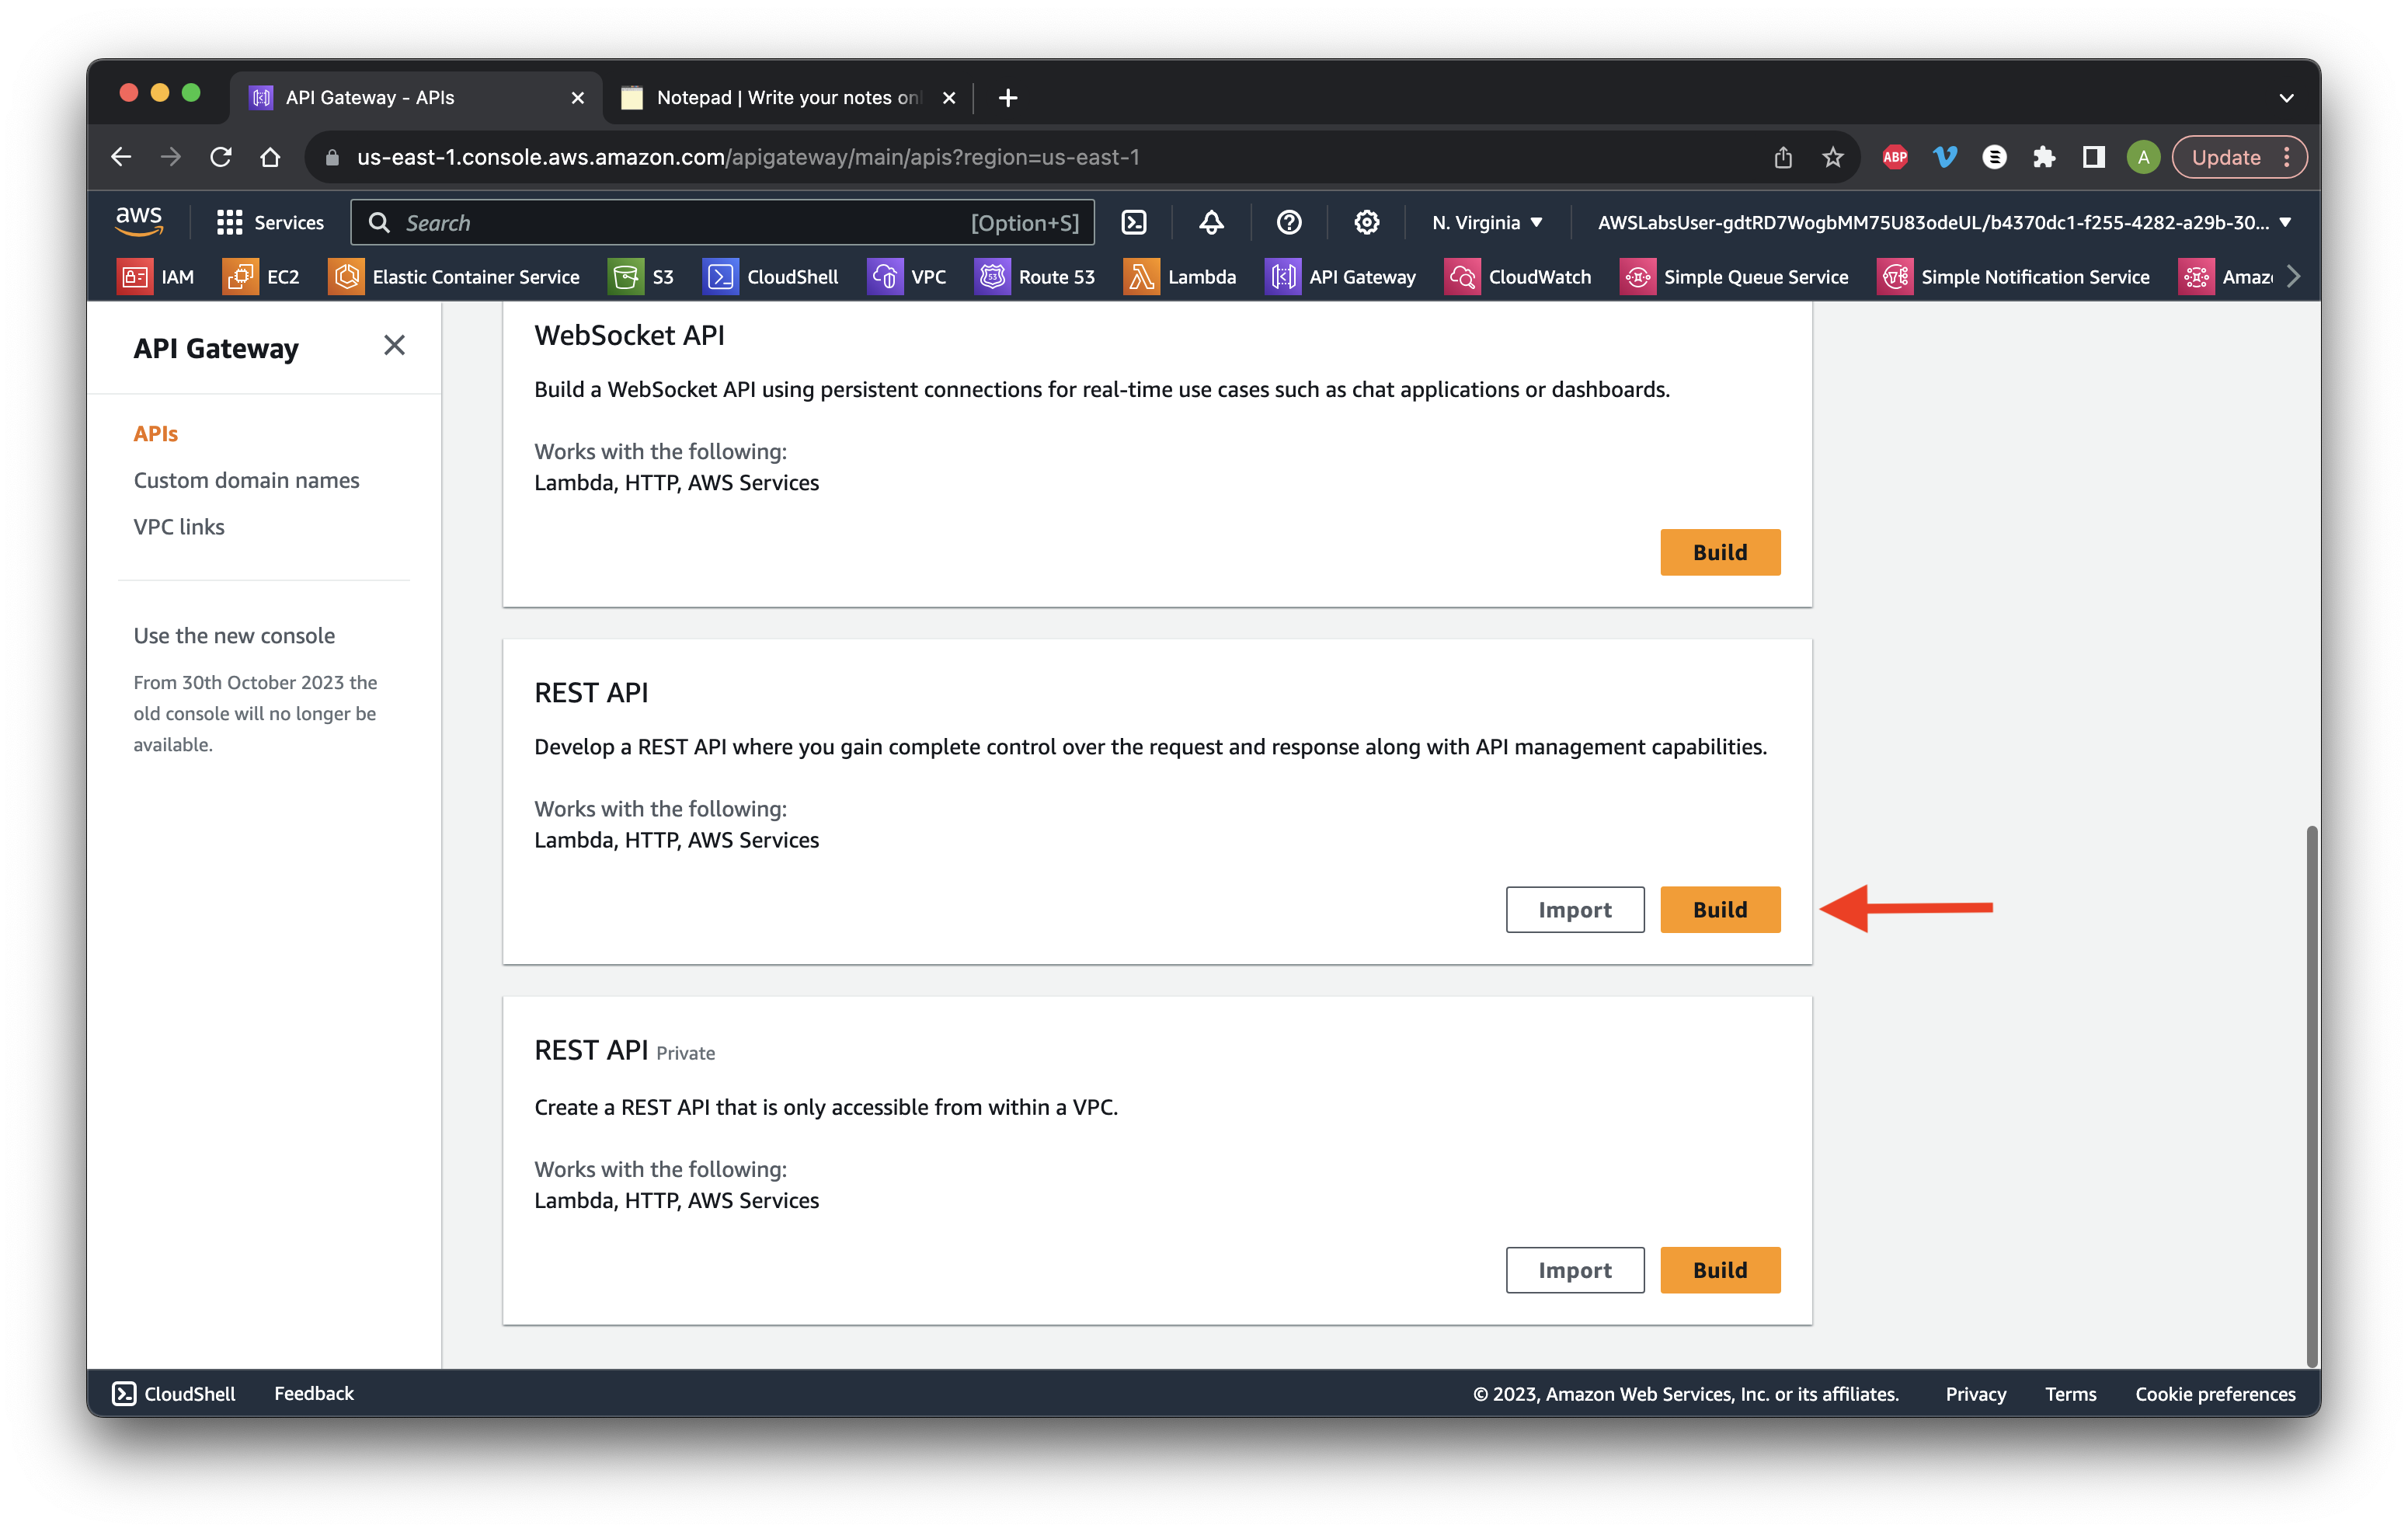This screenshot has height=1532, width=2408.
Task: Open Simple Notification Service shortcut
Action: point(2013,277)
